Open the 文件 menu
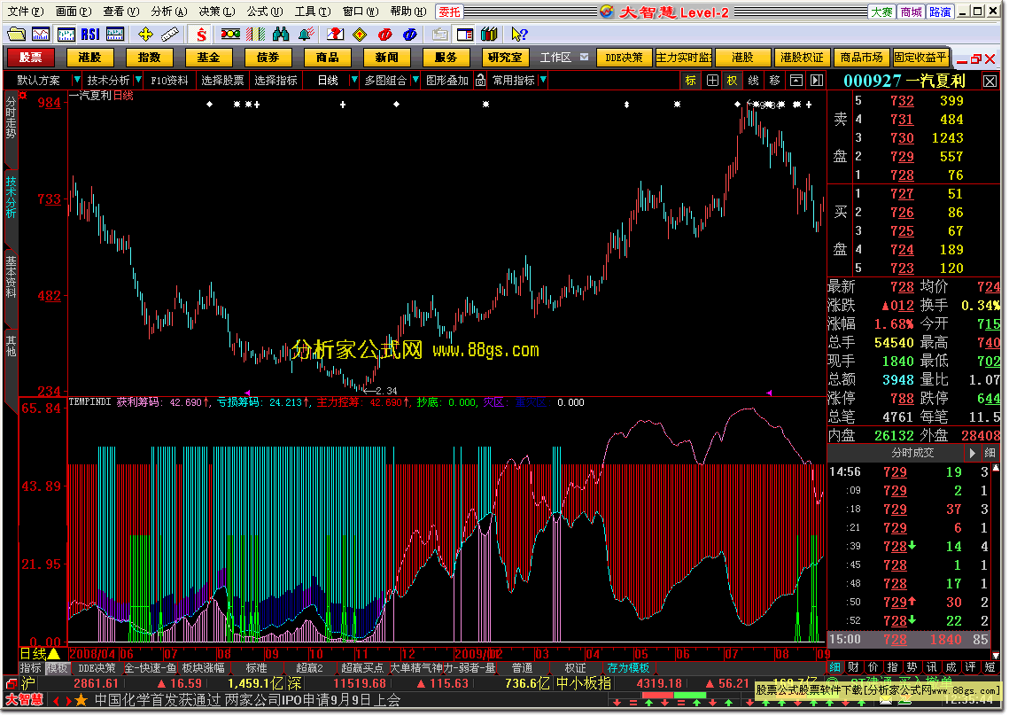 click(25, 12)
